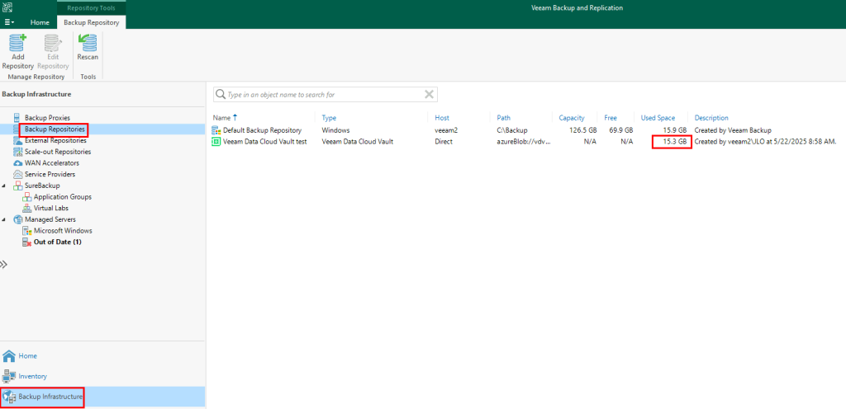Sort by the Description column header
Viewport: 846px width, 409px height.
(711, 117)
